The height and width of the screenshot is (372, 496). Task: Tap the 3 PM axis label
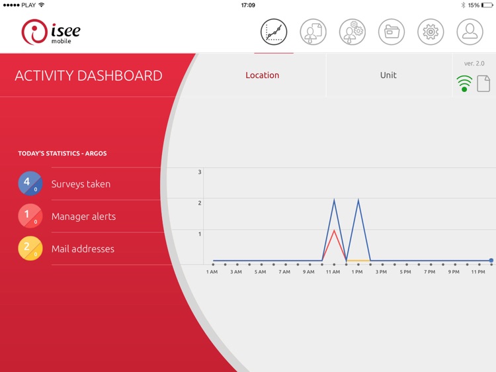pos(381,271)
